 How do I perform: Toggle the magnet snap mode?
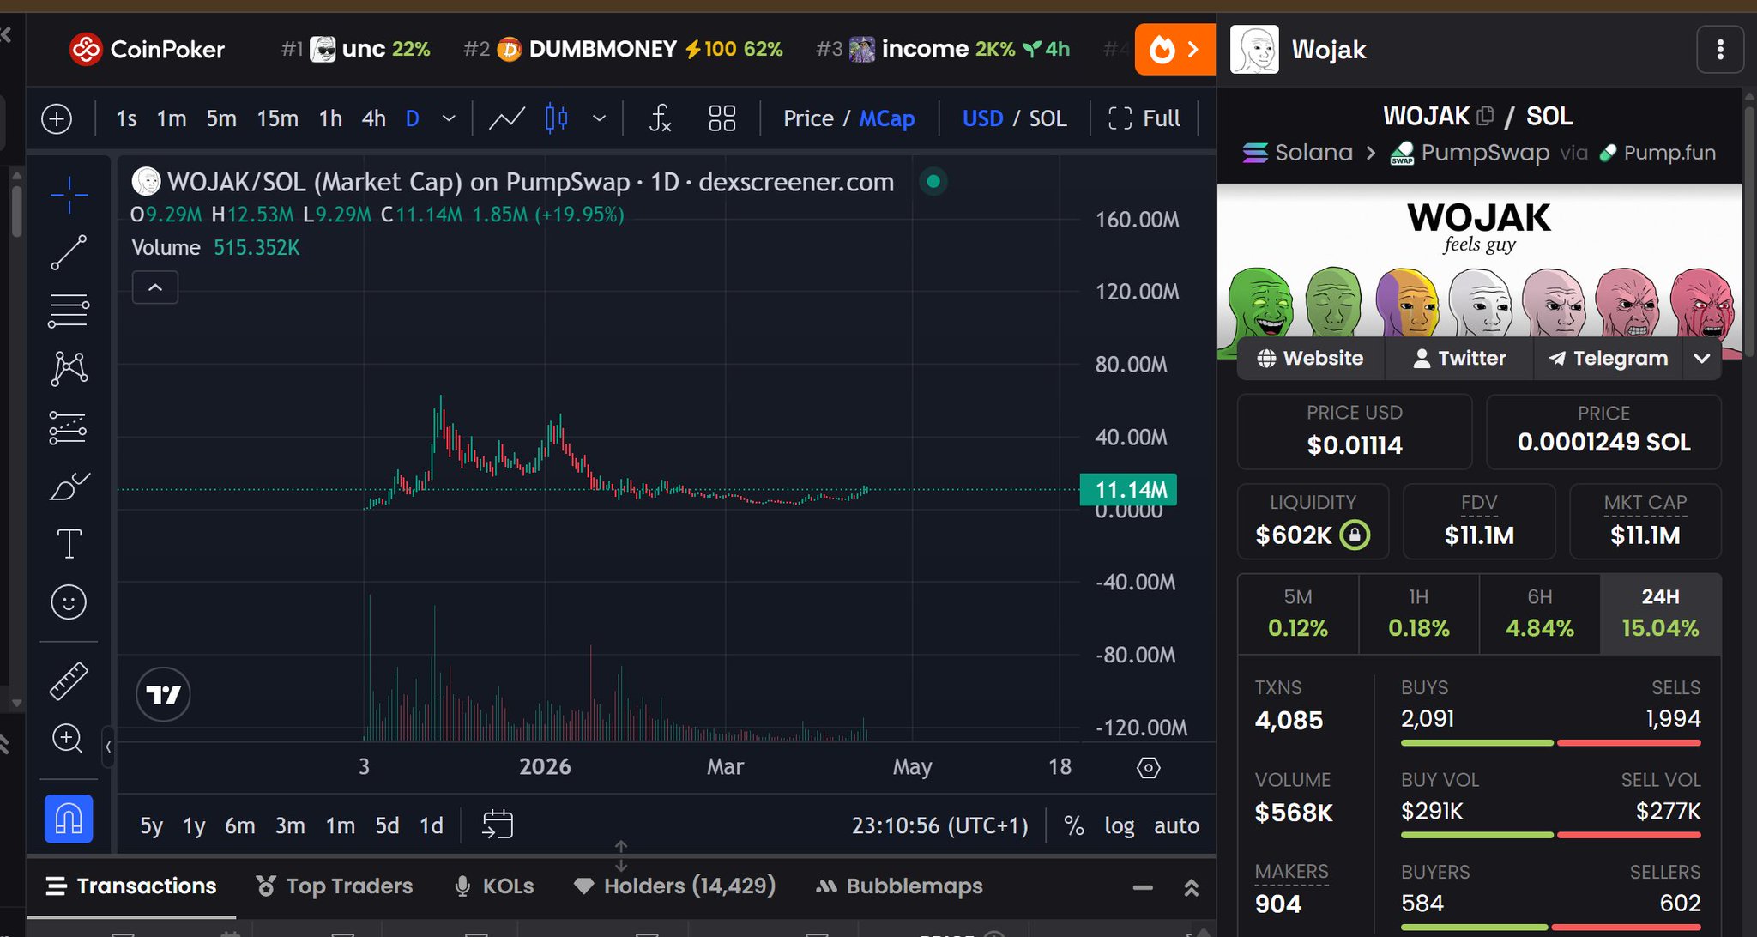(69, 819)
